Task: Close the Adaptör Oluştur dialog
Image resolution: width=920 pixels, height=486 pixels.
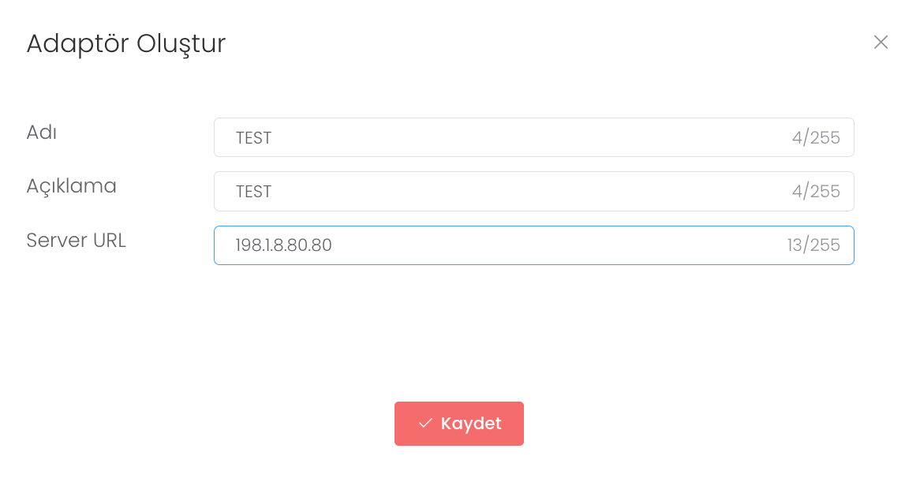Action: pos(881,43)
